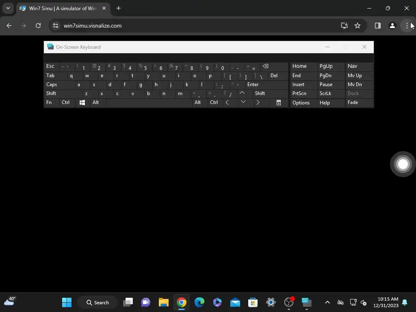This screenshot has height=312, width=416.
Task: Open Chrome three-dot menu
Action: pos(407,26)
